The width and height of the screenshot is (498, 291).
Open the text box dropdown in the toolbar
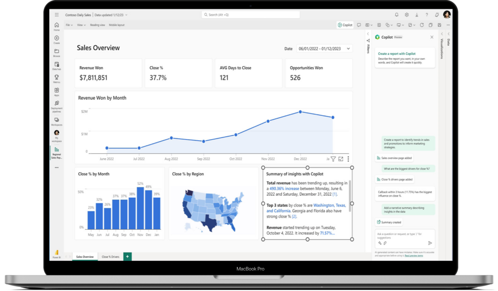point(369,25)
